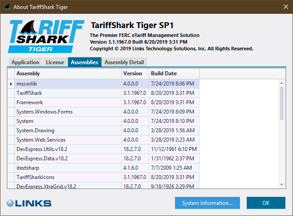Viewport: 293px width, 216px height.
Task: Click the 11/12/1961 6:10 PM build date
Action: [x=174, y=149]
